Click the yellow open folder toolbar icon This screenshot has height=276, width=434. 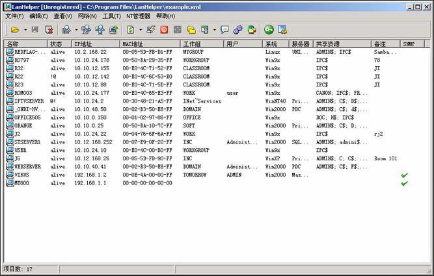point(15,30)
